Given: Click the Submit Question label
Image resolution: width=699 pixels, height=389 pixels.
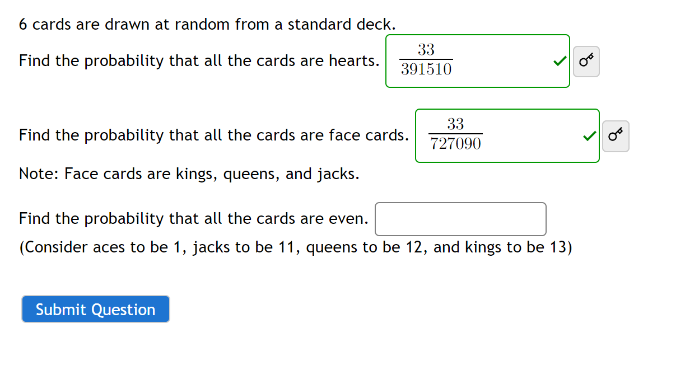Looking at the screenshot, I should 95,309.
